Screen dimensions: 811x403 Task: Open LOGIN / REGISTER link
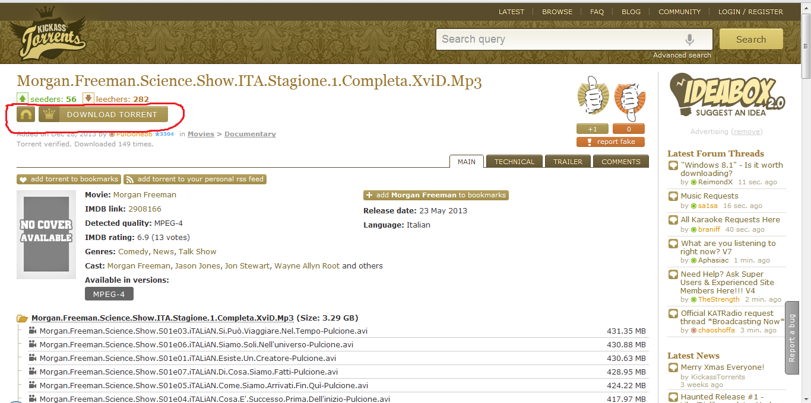pyautogui.click(x=750, y=12)
